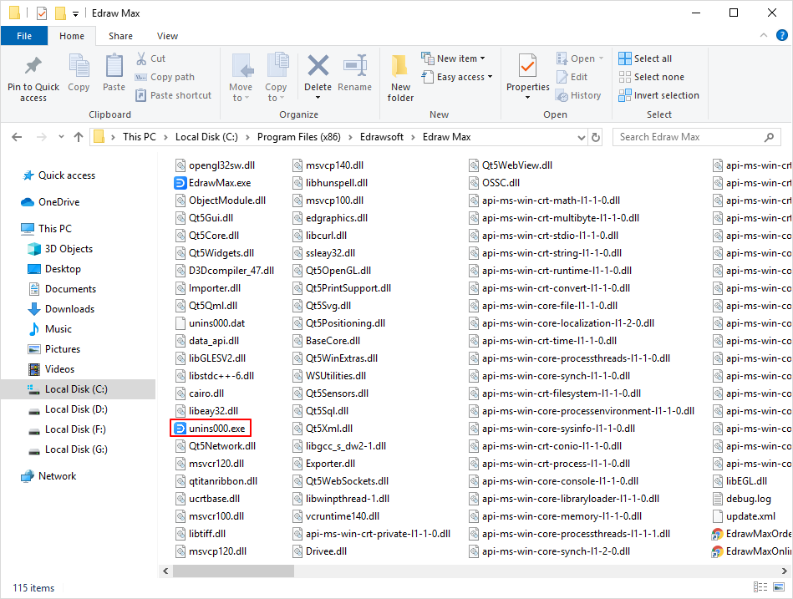Focus the Search Edraw Max field
The width and height of the screenshot is (793, 599).
click(x=696, y=137)
